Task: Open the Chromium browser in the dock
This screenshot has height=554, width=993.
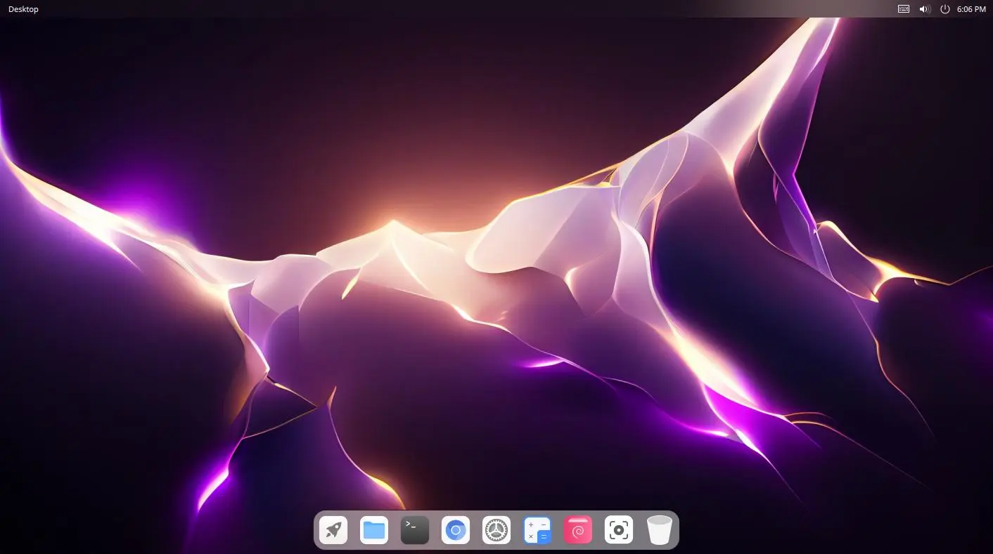Action: [456, 530]
